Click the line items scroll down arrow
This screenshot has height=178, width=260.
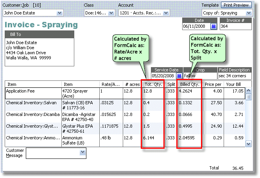(248, 144)
